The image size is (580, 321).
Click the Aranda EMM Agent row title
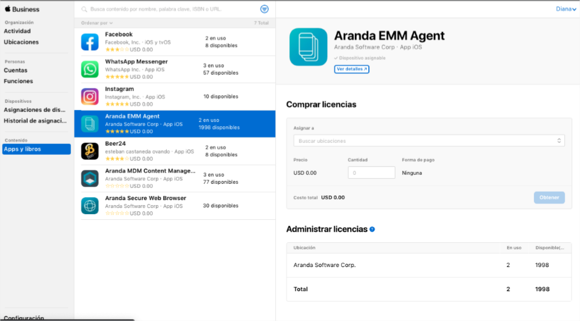coord(132,116)
